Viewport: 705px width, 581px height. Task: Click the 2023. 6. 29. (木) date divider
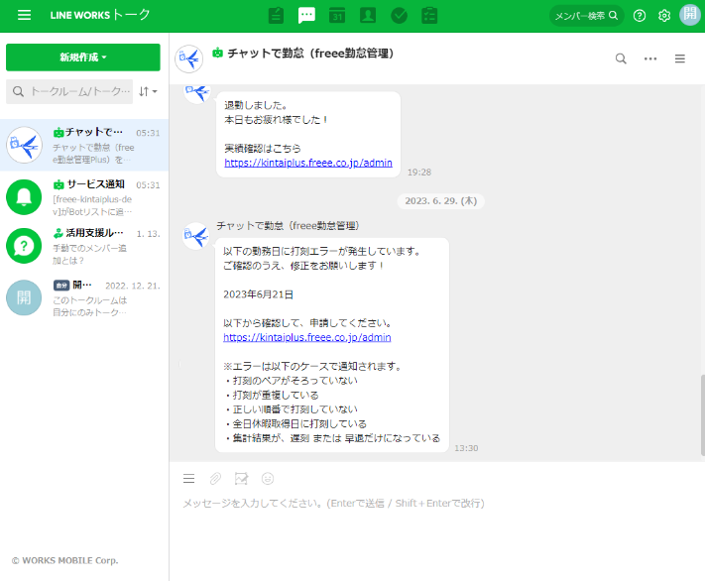pyautogui.click(x=440, y=201)
